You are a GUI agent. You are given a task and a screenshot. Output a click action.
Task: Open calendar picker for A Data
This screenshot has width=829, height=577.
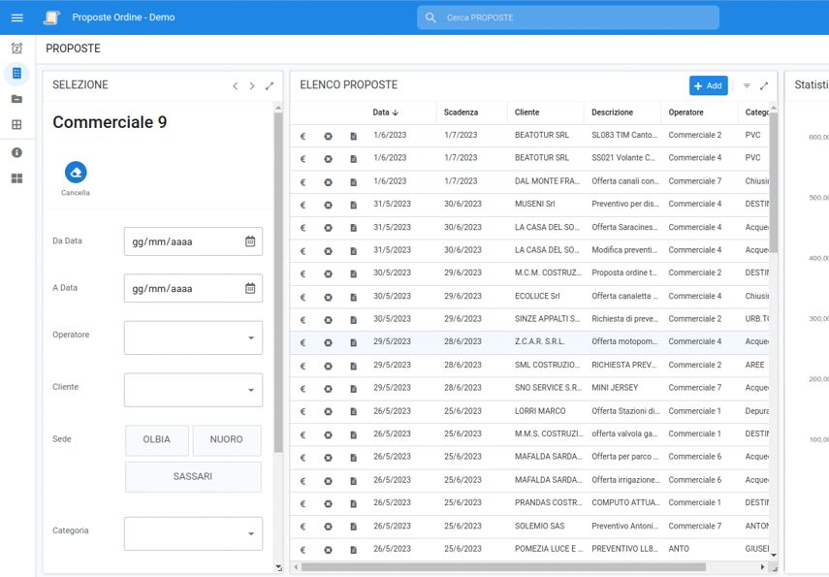pyautogui.click(x=250, y=288)
